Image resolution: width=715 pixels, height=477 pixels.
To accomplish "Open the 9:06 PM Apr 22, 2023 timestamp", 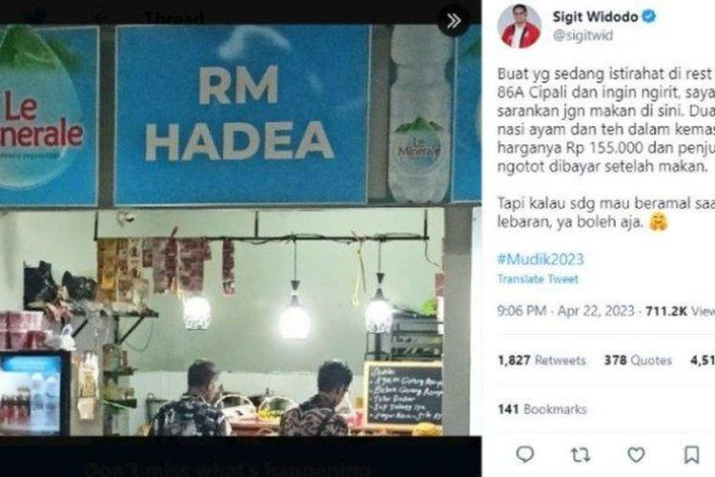I will click(x=566, y=311).
